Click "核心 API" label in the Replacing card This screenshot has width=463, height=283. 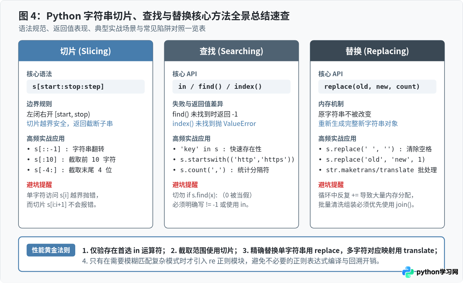pyautogui.click(x=330, y=74)
